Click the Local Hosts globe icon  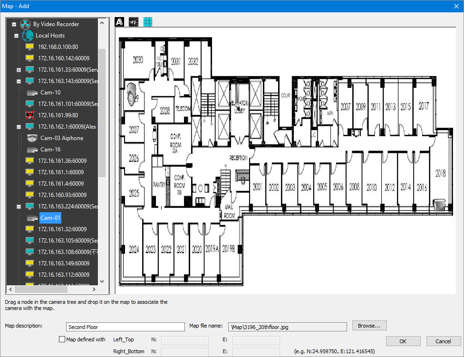[x=28, y=36]
